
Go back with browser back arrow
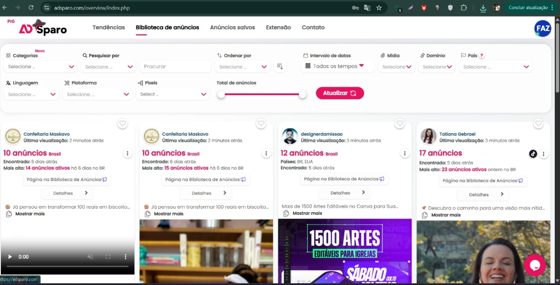click(5, 7)
